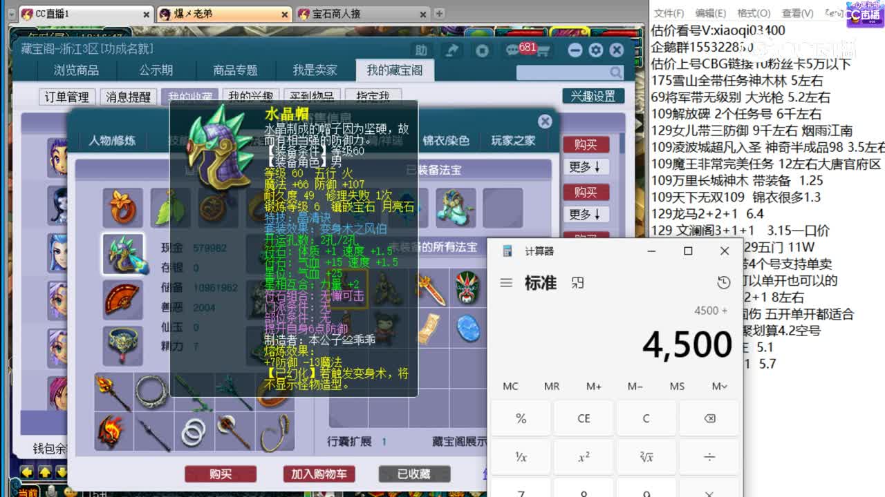This screenshot has width=885, height=497.
Task: Open the shopping cart icon in header
Action: pos(543,50)
